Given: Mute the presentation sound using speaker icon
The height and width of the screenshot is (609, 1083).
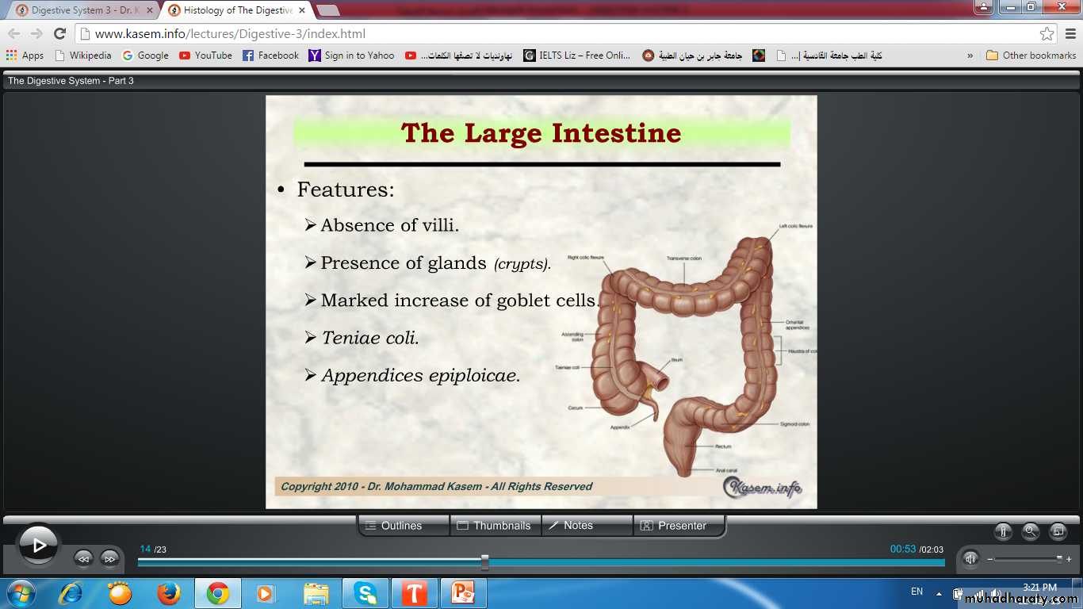Looking at the screenshot, I should pos(970,558).
